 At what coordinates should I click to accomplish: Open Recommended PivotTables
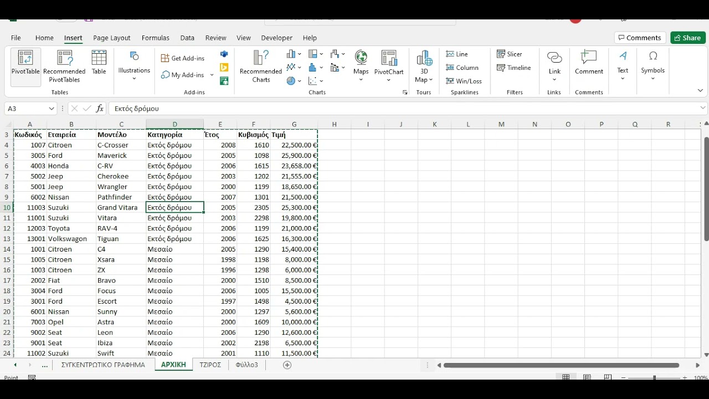[64, 66]
